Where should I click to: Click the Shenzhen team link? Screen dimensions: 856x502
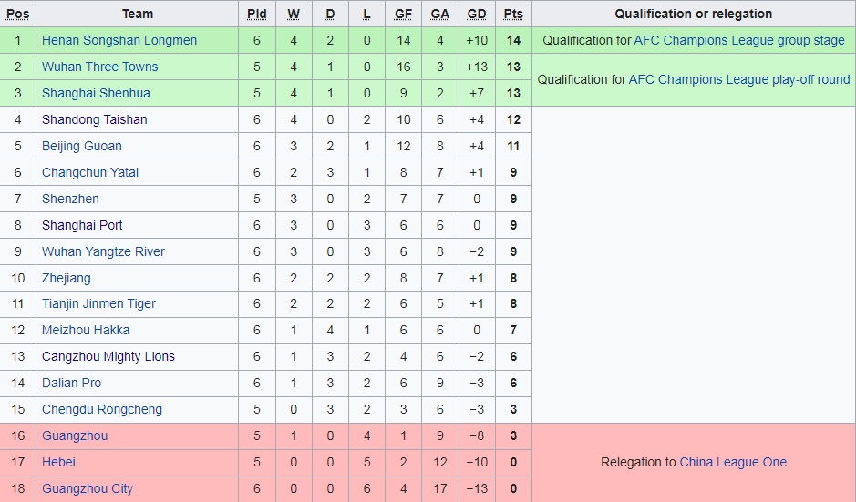(x=70, y=199)
